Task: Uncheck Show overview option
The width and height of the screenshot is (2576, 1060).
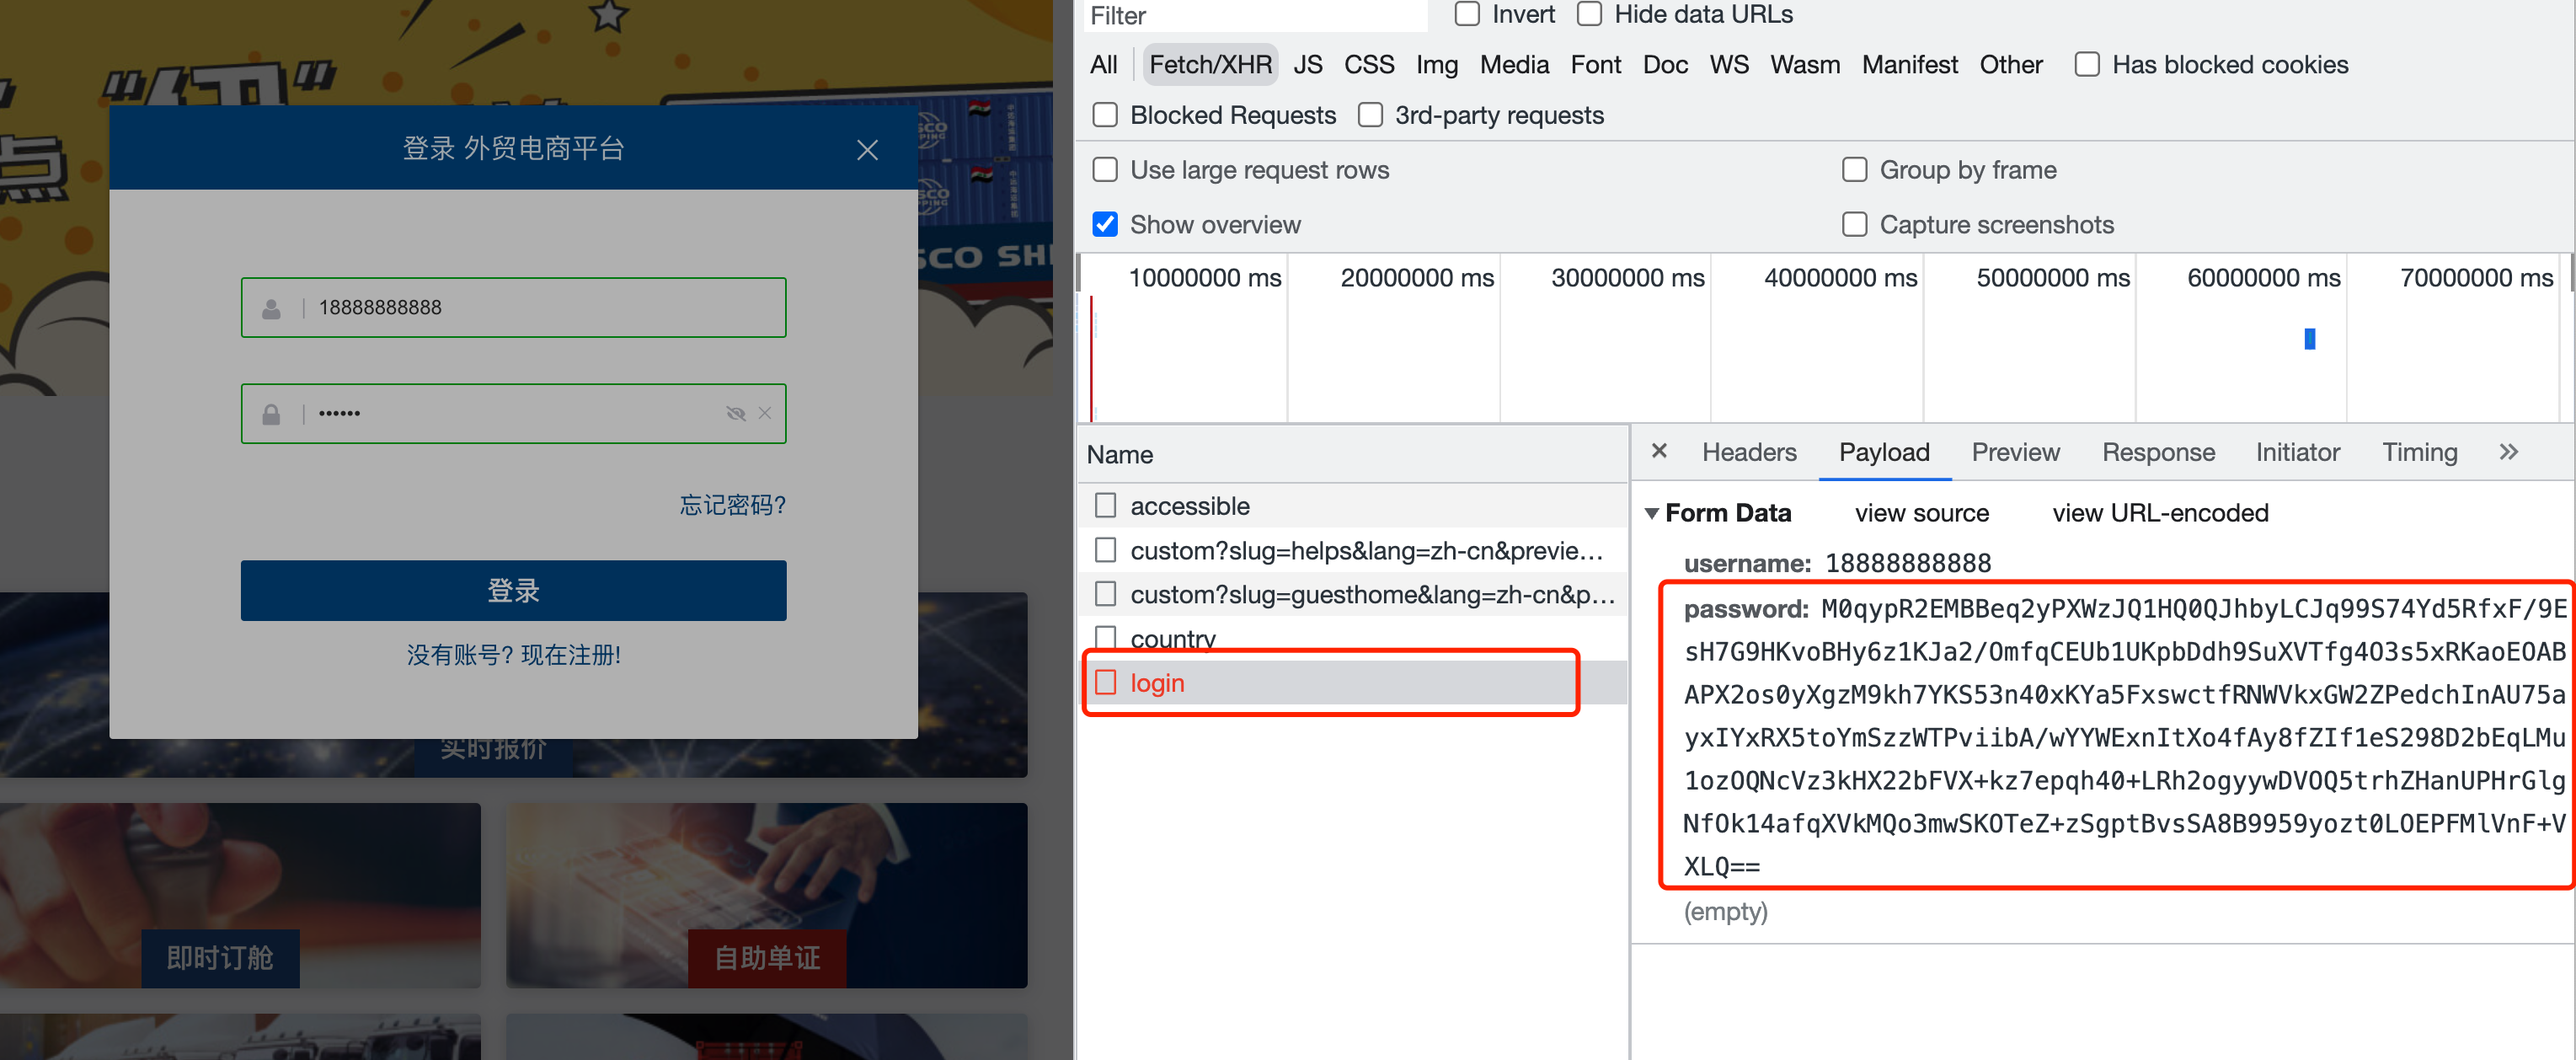Action: 1105,225
